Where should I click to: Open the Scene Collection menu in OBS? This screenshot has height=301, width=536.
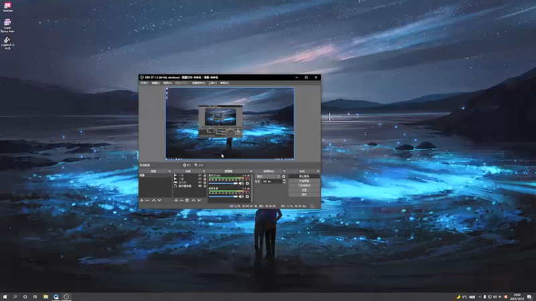point(198,83)
